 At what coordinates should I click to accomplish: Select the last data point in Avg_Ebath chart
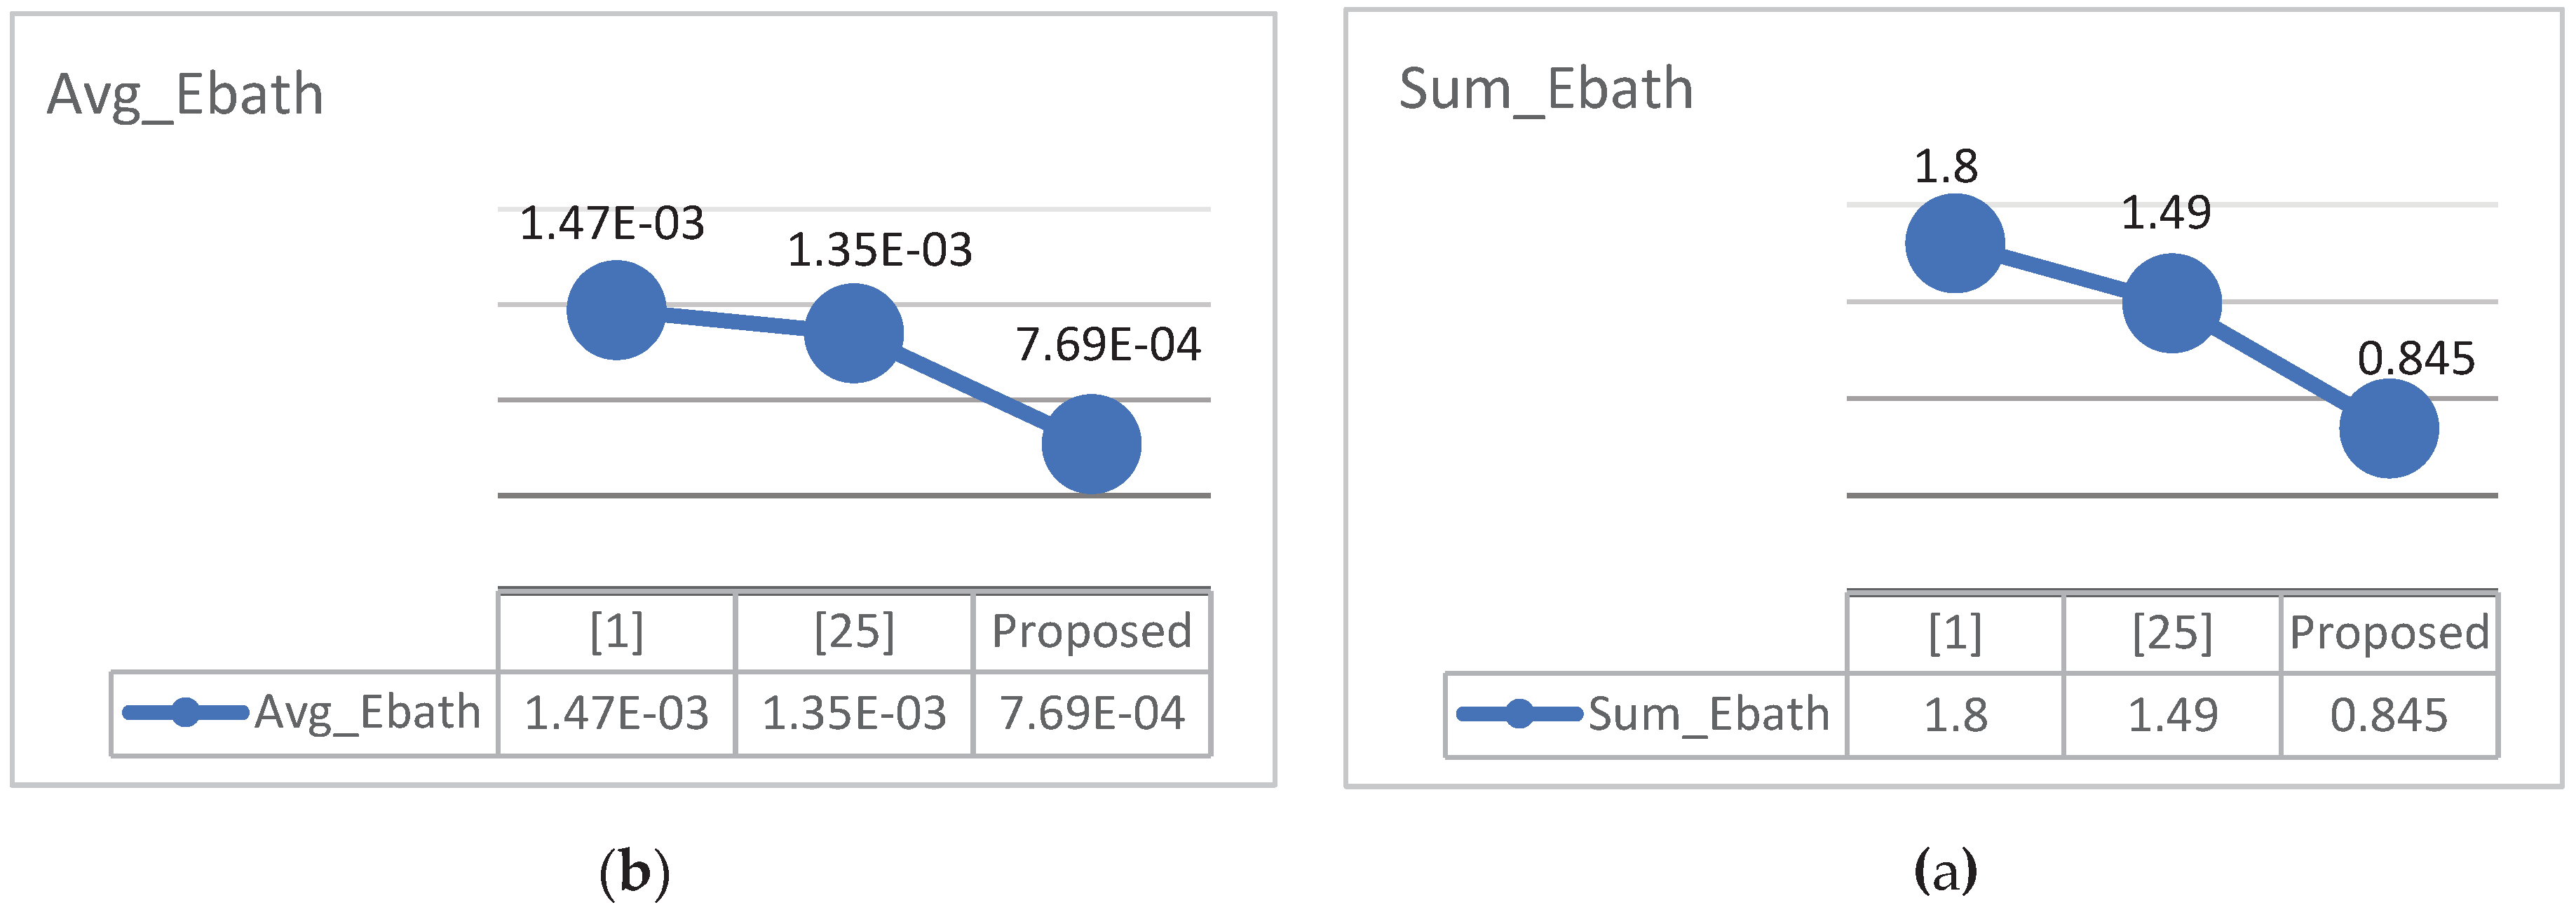[x=1091, y=444]
